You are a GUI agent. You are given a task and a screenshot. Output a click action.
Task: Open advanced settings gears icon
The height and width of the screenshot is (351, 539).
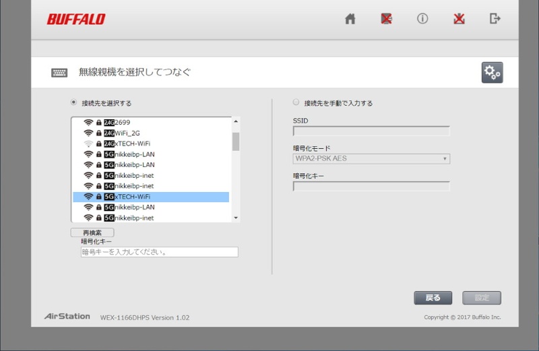pyautogui.click(x=492, y=73)
